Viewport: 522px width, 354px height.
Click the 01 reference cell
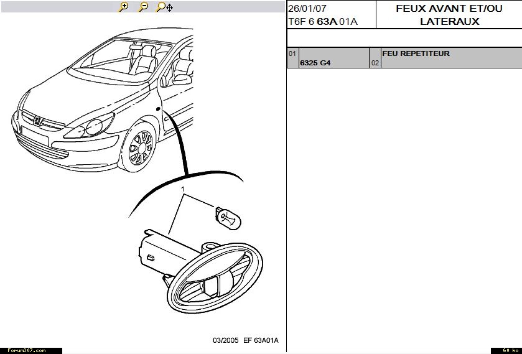[292, 54]
